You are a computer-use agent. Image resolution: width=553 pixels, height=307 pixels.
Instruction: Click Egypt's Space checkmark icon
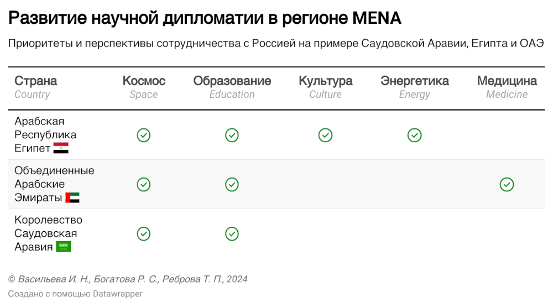click(144, 135)
